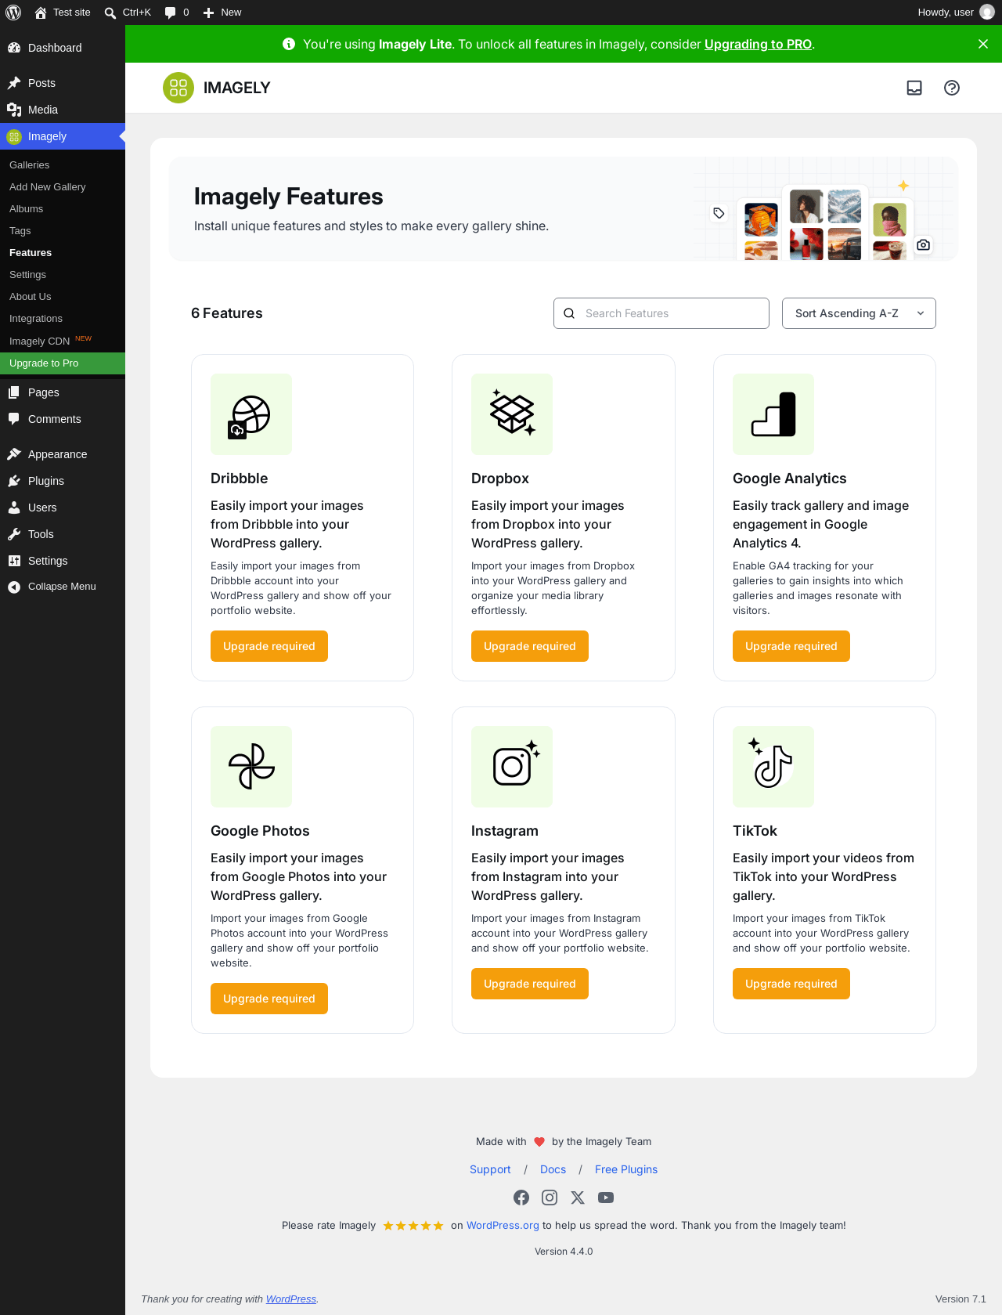This screenshot has height=1315, width=1002.
Task: Expand the New content menu in admin bar
Action: point(222,13)
